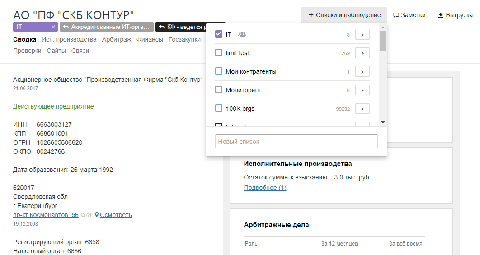
Task: Switch to the Арбитраж tab
Action: (117, 39)
